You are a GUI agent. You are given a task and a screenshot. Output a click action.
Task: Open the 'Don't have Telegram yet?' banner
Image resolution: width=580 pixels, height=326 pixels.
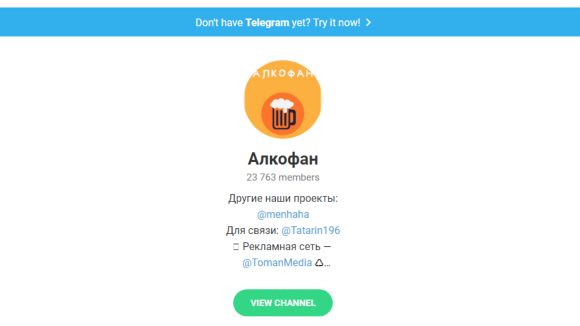(290, 22)
